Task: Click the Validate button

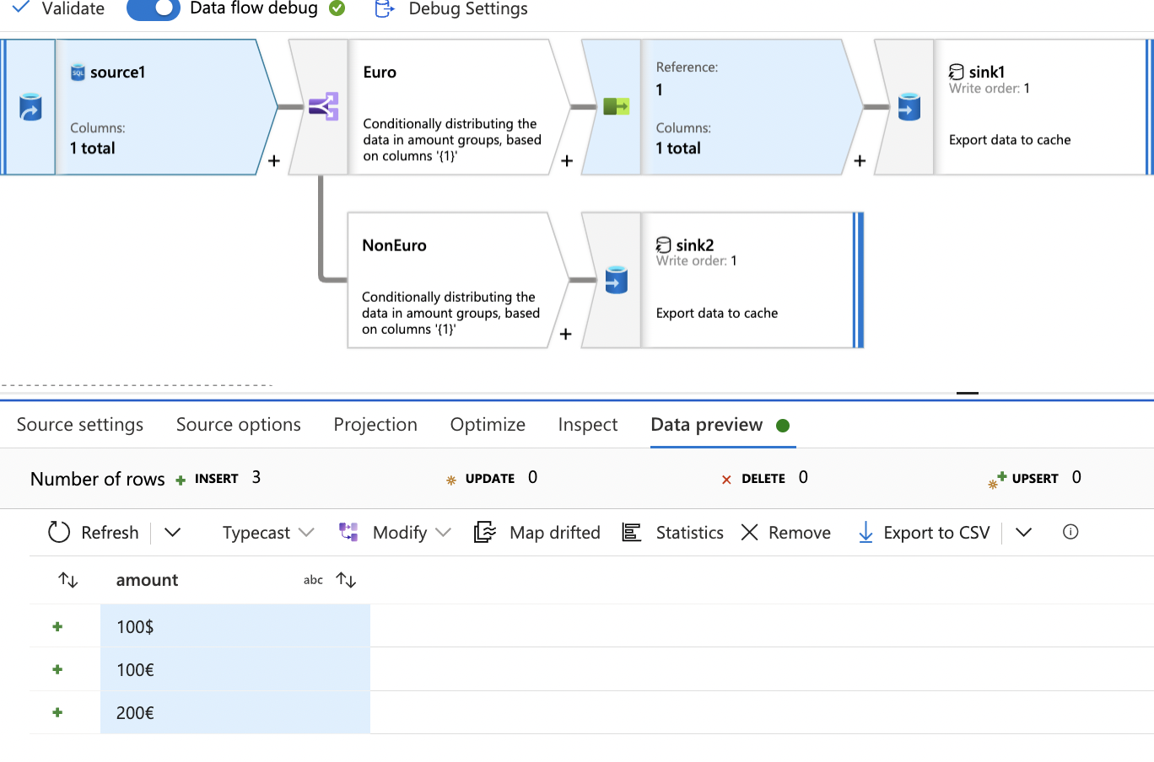Action: click(x=59, y=9)
